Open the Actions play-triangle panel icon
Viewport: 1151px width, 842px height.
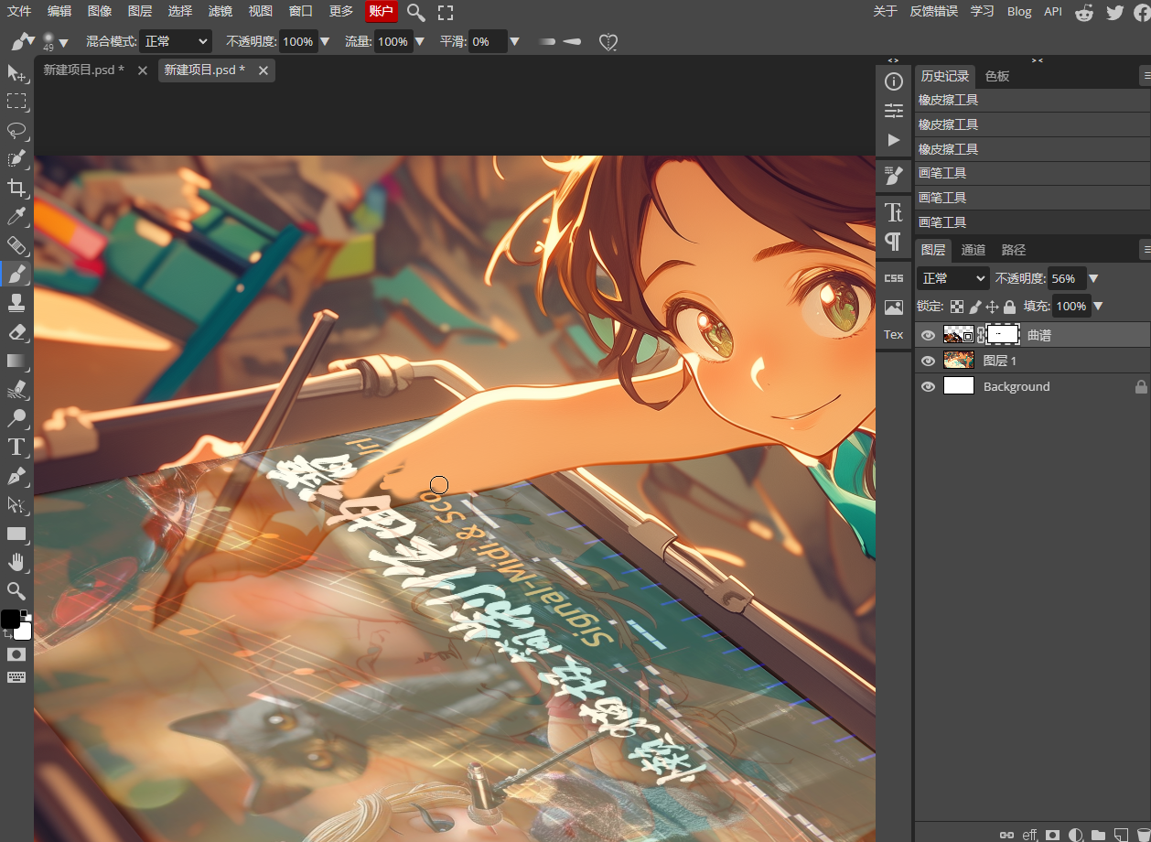(x=893, y=140)
